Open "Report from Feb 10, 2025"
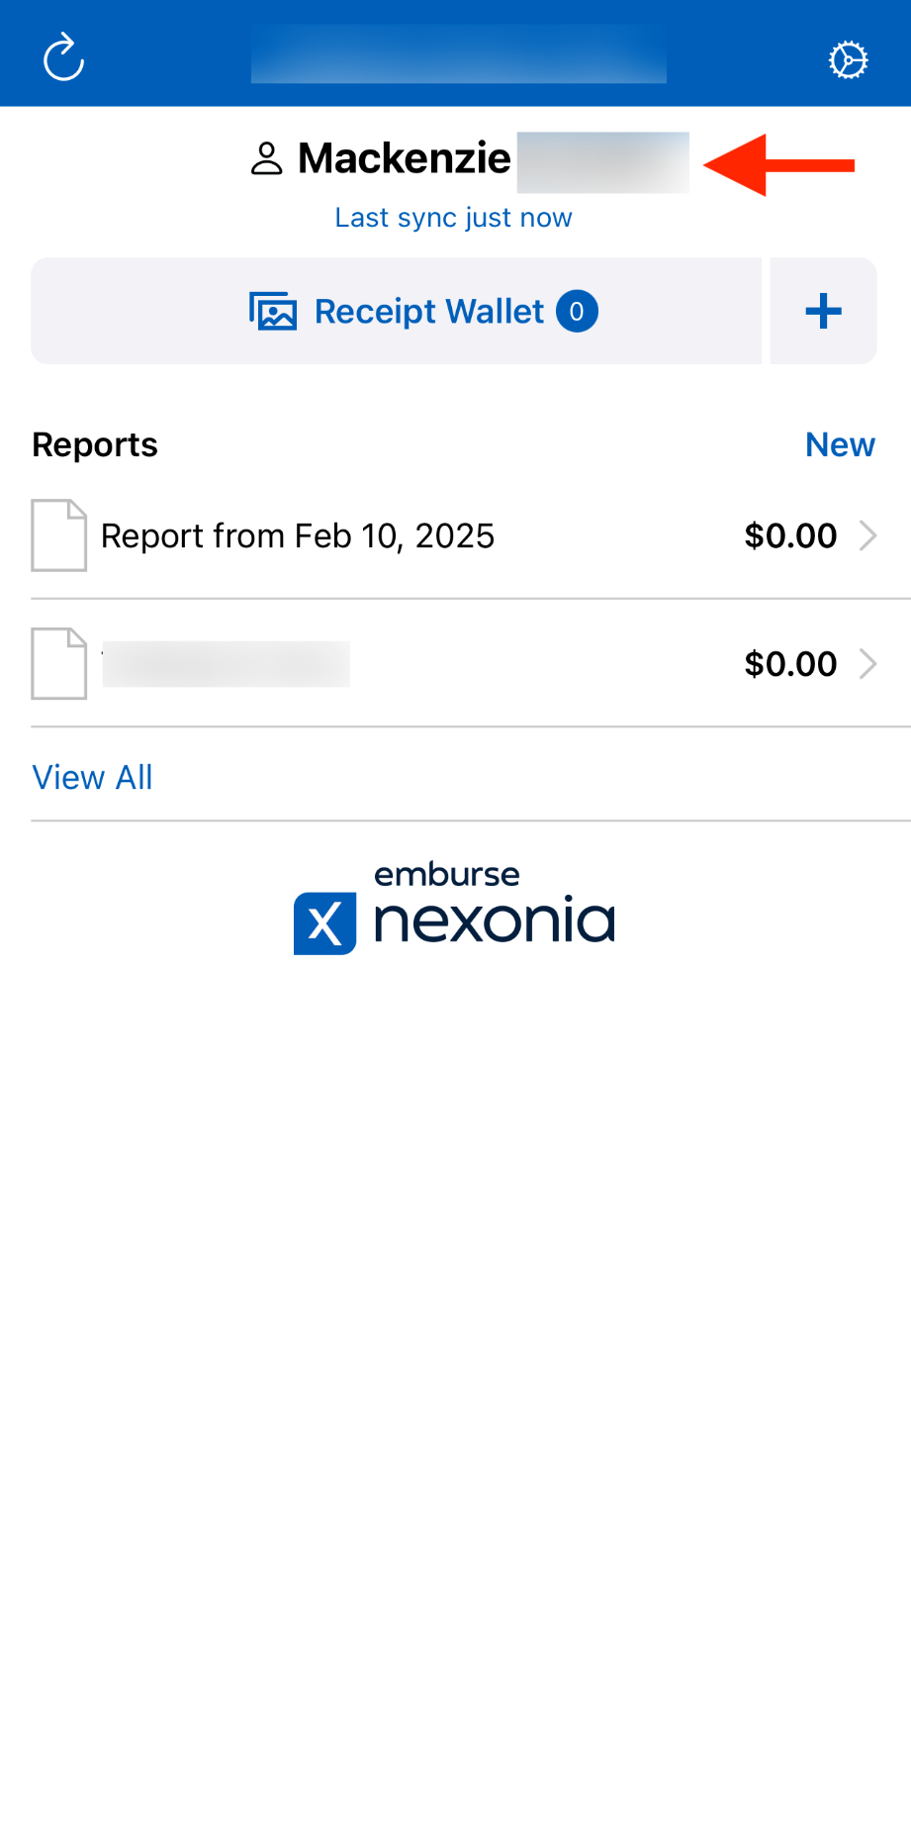The image size is (911, 1843). click(x=298, y=536)
